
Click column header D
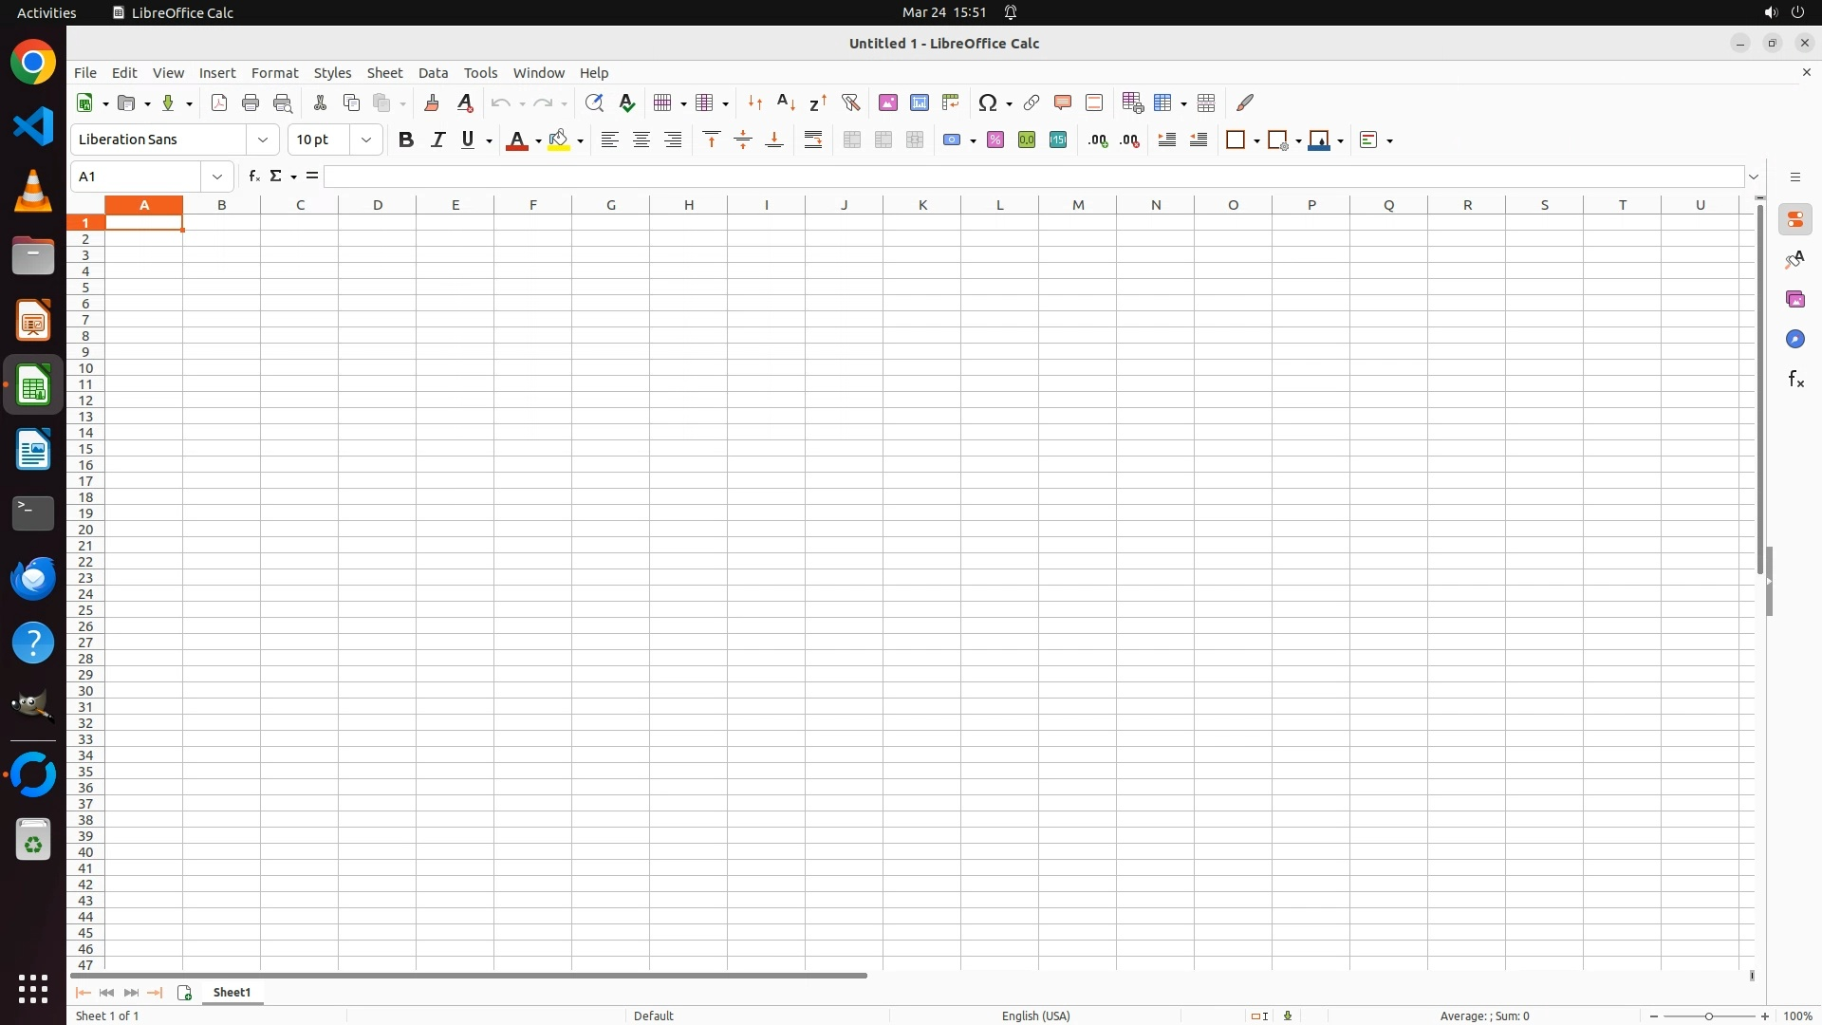point(378,205)
